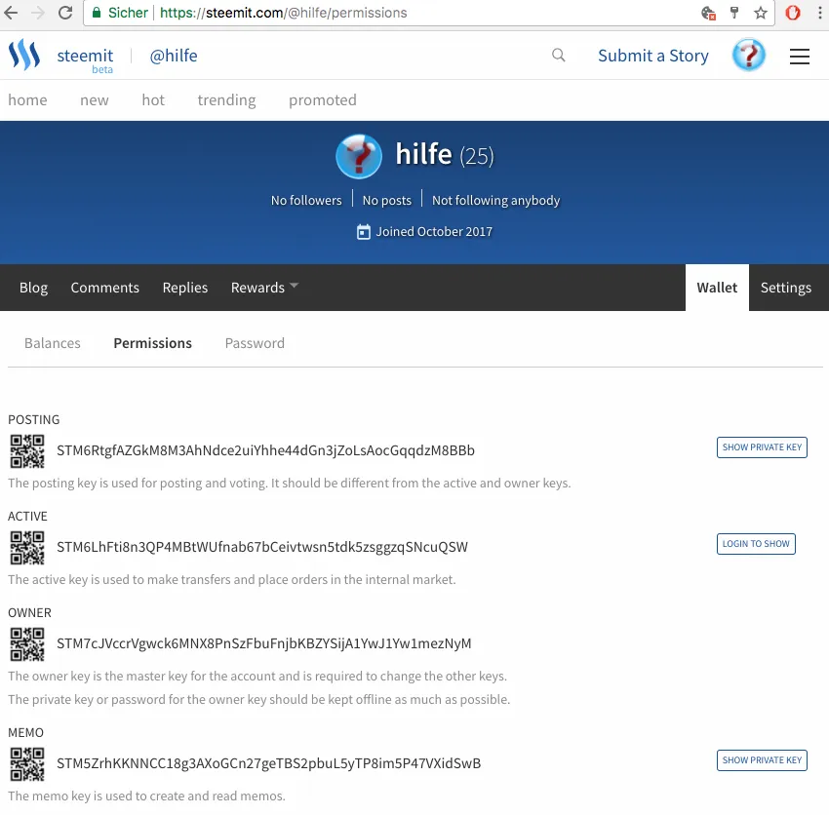
Task: Click the active public key STM6LhFt…
Action: click(x=262, y=547)
